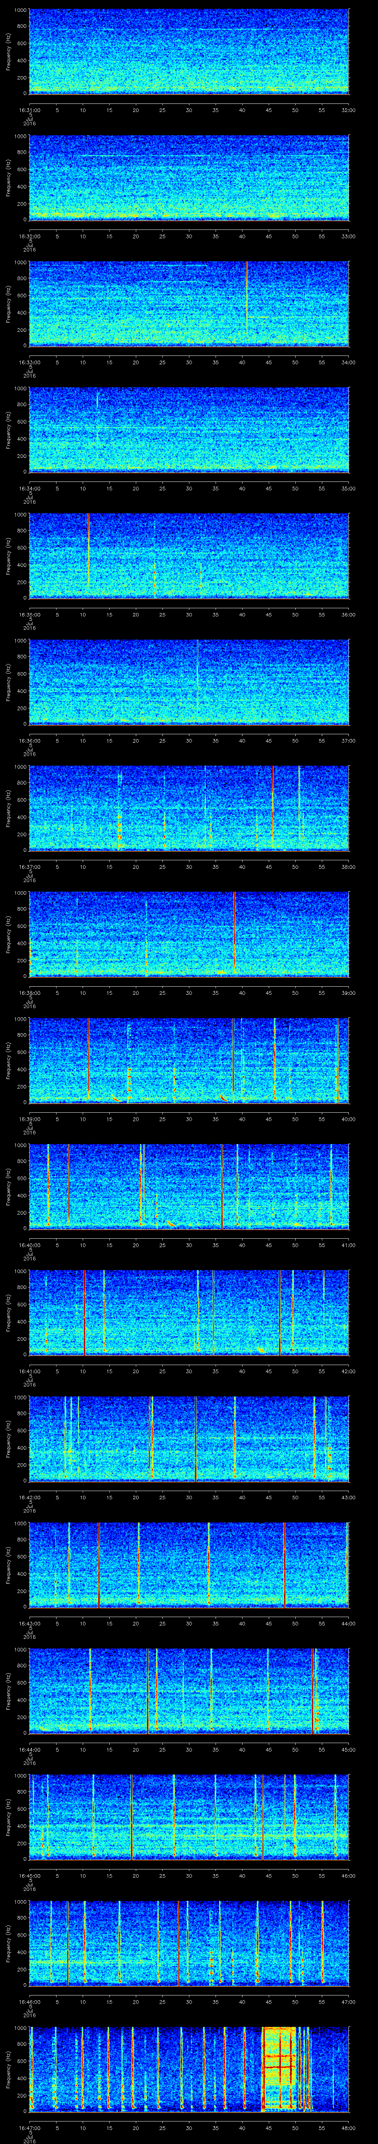Click the large red broadband block in the 16:47:00 panel
Image resolution: width=378 pixels, height=2144 pixels.
pos(279,2069)
